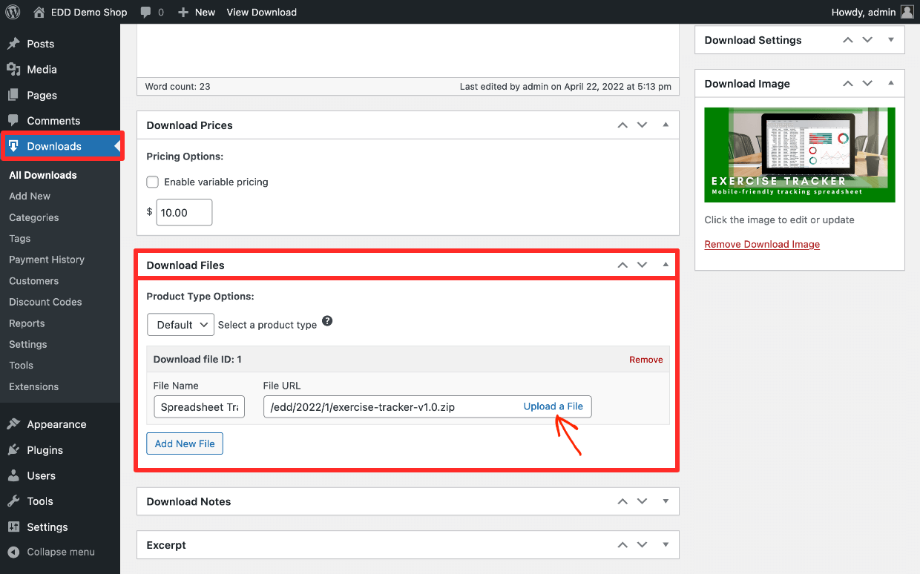Open the product type dropdown showing Default

tap(180, 324)
